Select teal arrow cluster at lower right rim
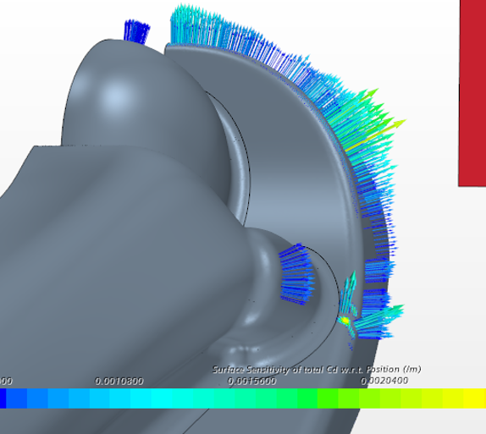486x434 pixels. 379,321
